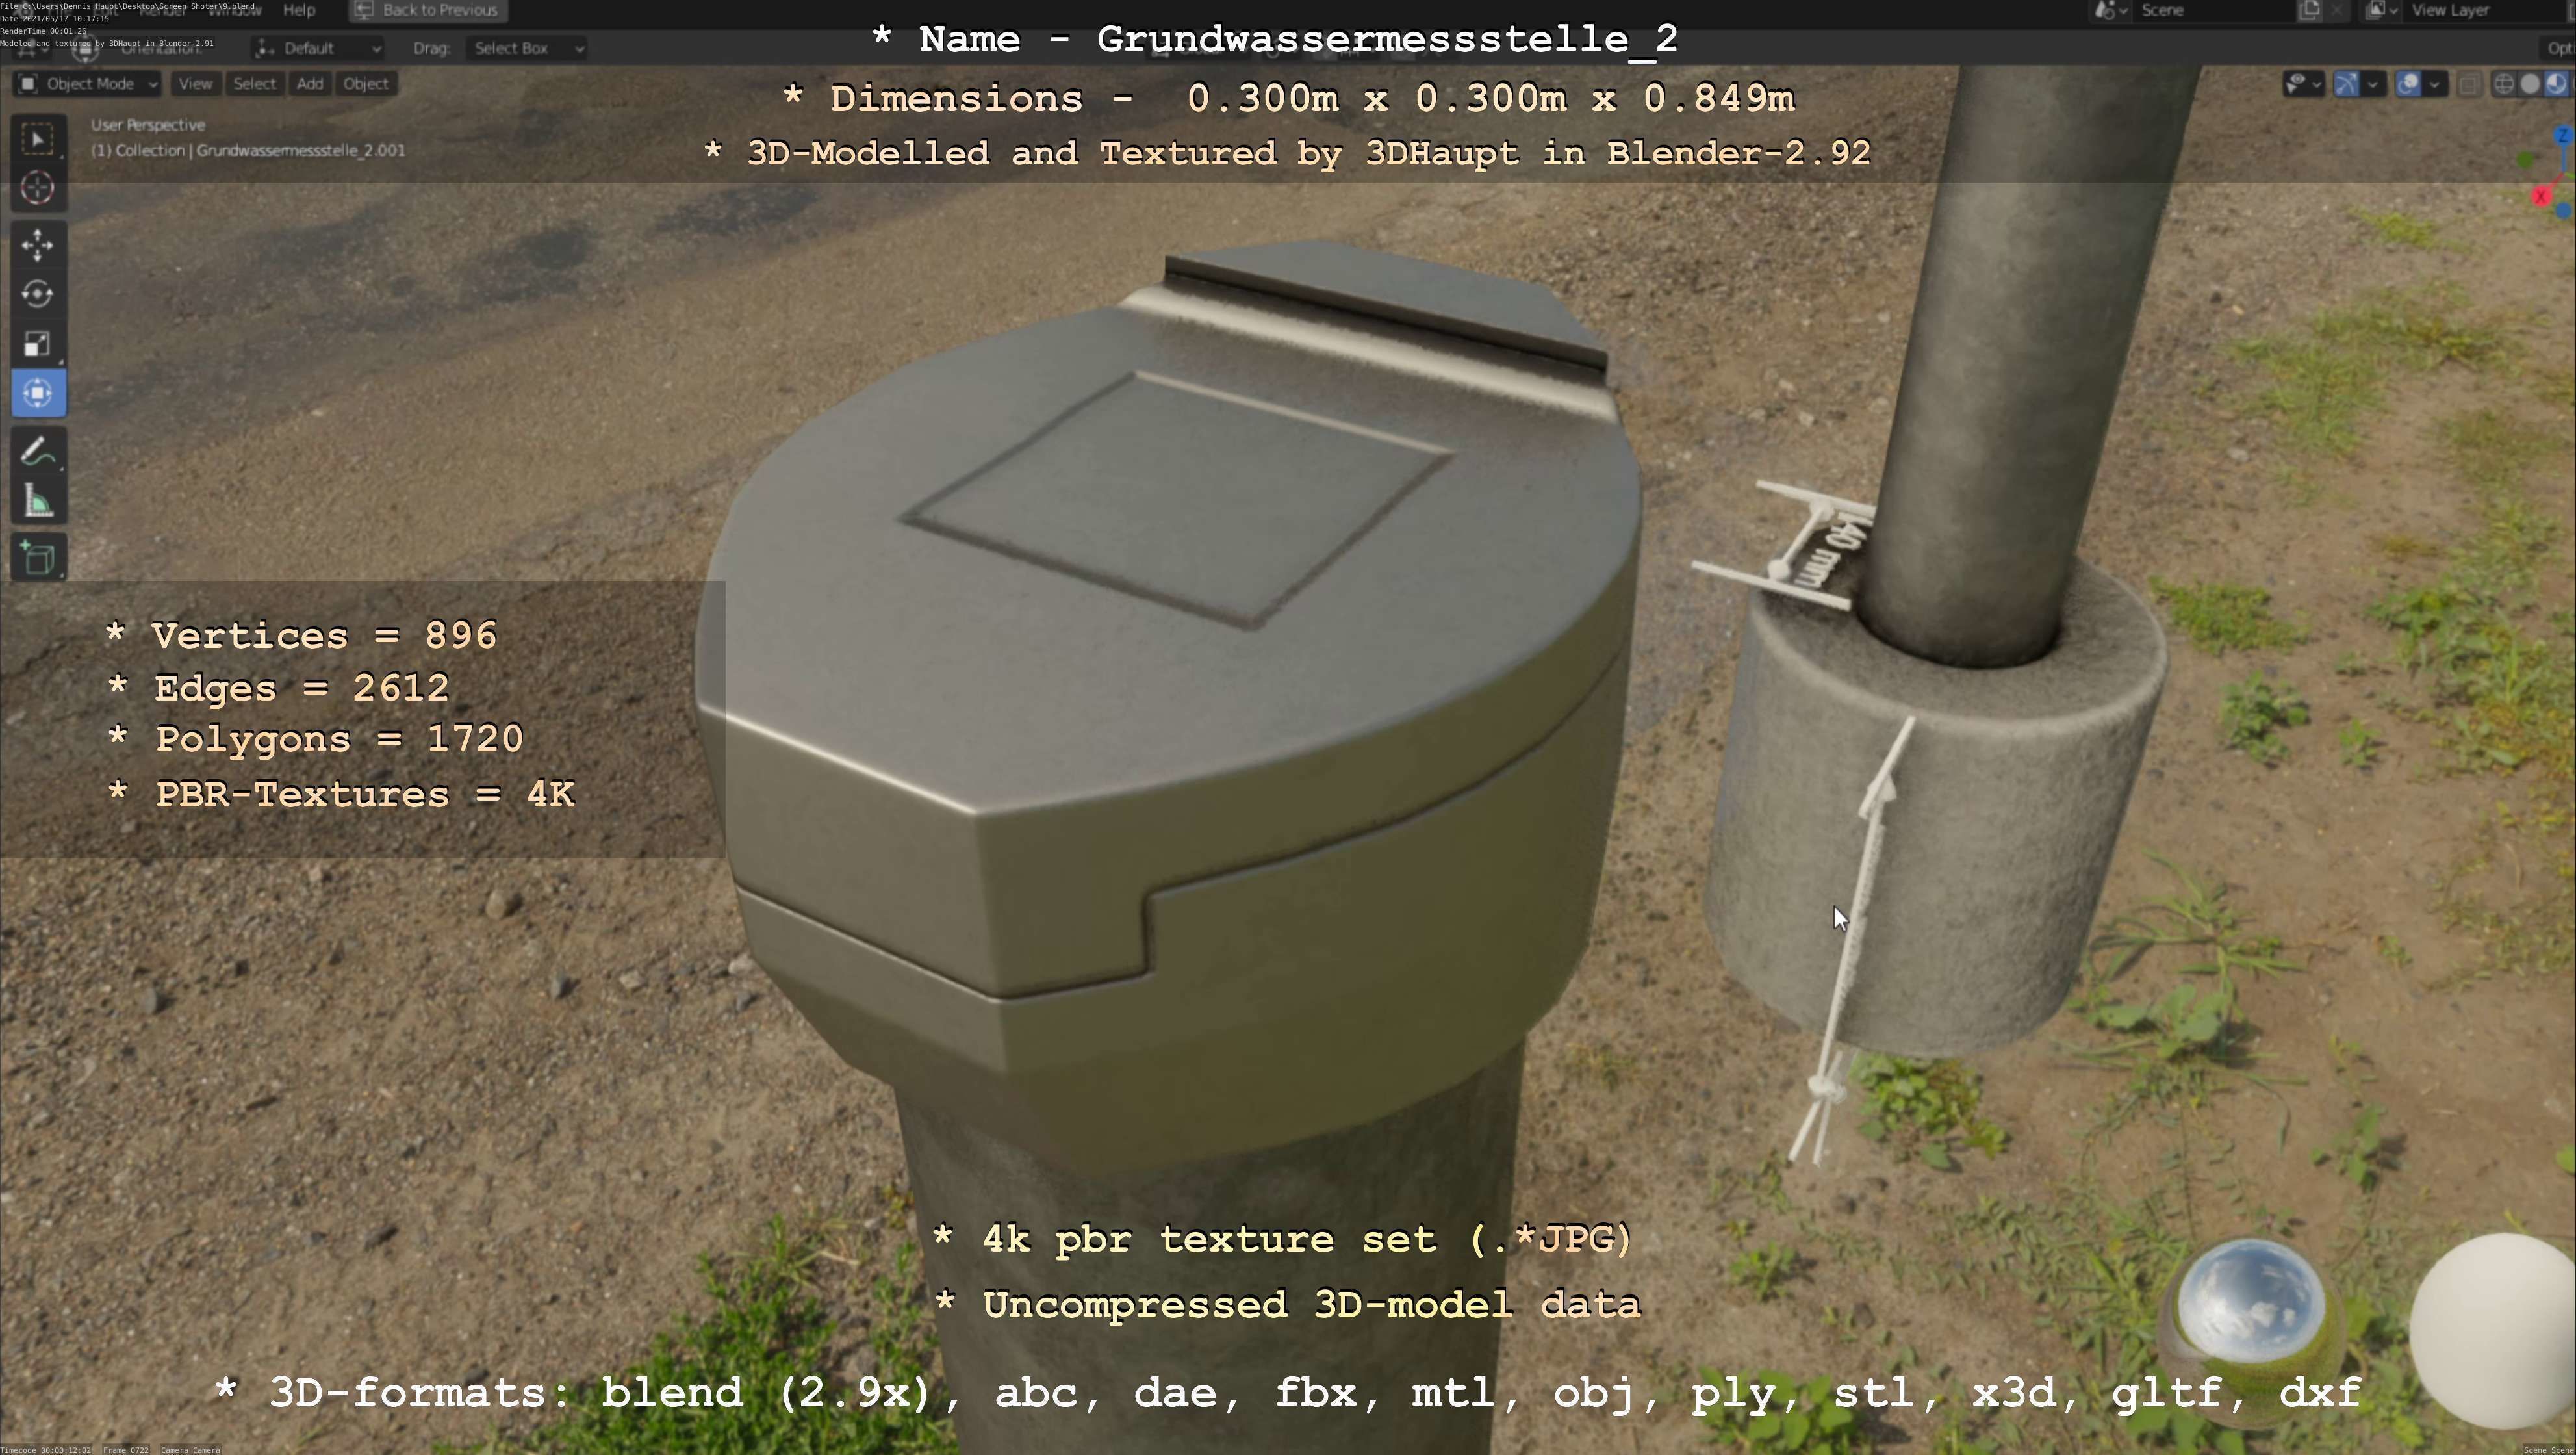
Task: Open Object Mode dropdown
Action: pos(88,84)
